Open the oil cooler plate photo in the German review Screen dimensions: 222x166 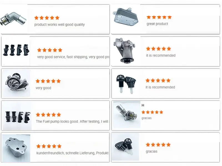click(16, 148)
